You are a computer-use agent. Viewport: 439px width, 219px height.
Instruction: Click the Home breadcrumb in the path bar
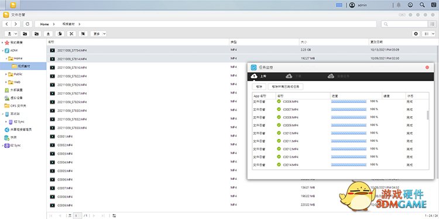pos(44,25)
